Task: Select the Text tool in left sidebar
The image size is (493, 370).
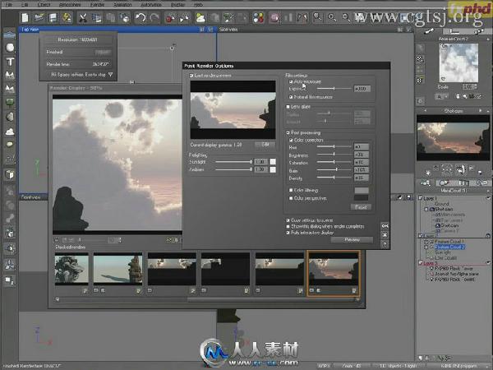Action: (10, 62)
